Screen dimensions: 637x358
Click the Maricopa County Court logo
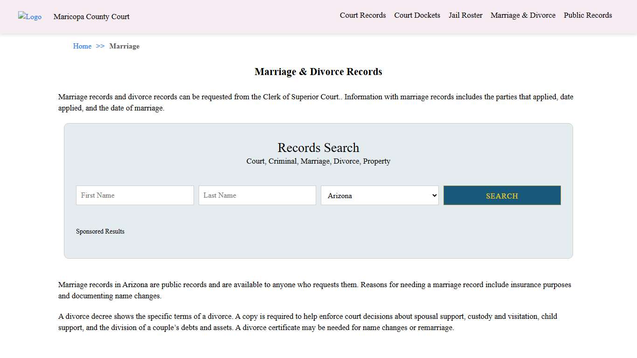click(29, 17)
